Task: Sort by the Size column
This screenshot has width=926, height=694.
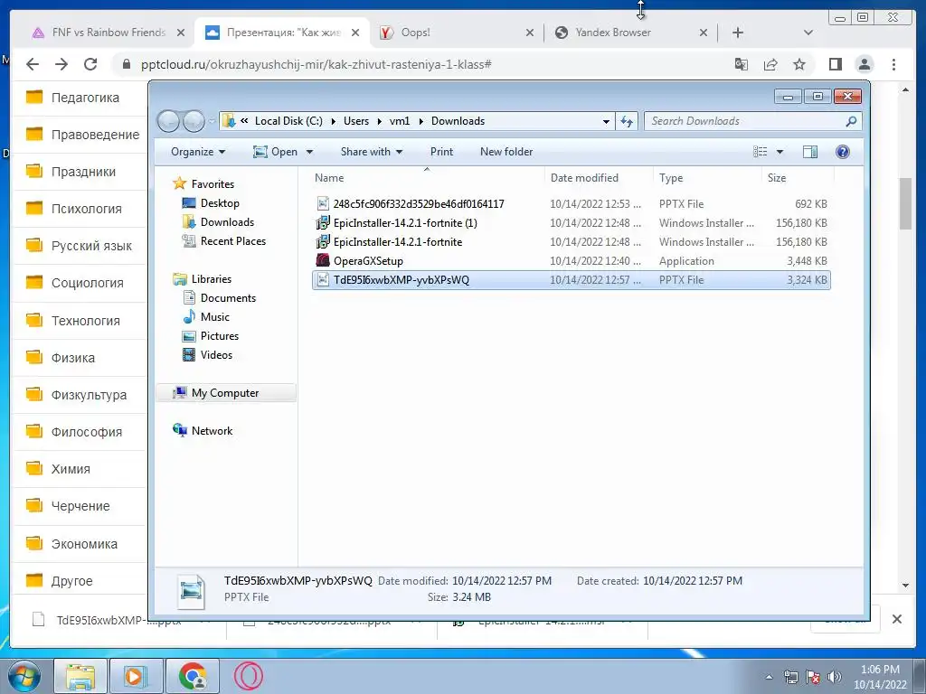Action: (798, 178)
